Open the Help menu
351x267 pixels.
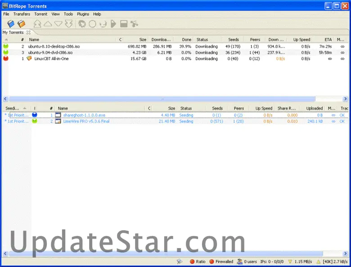97,14
